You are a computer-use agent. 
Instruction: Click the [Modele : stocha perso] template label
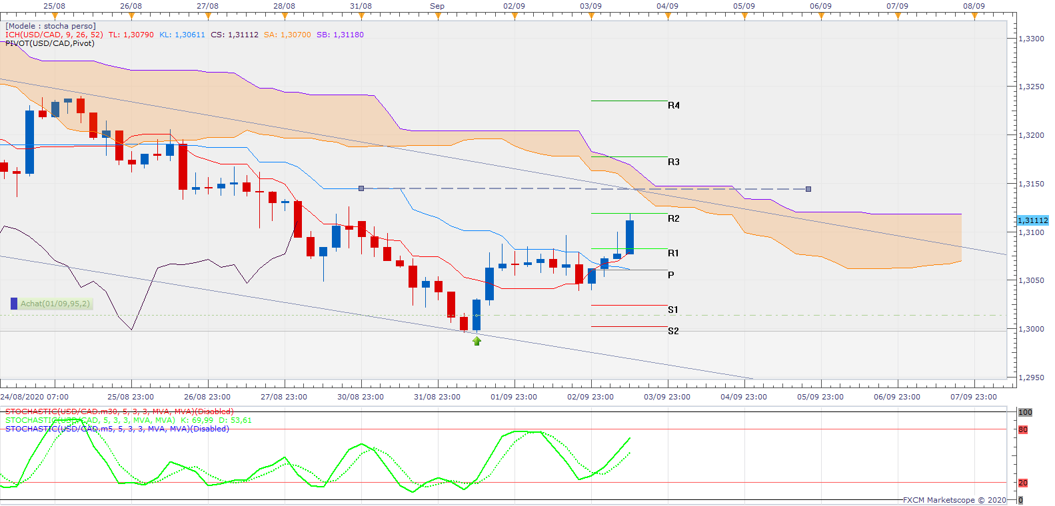(x=51, y=26)
